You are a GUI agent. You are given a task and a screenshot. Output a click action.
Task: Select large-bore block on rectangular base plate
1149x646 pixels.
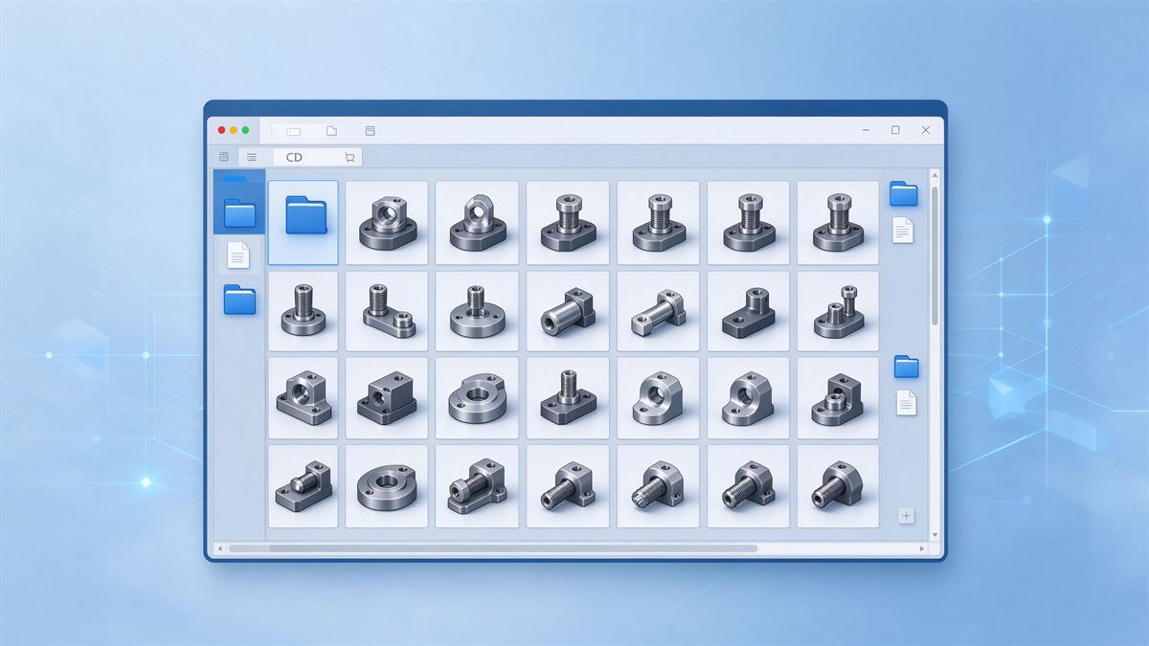click(303, 398)
